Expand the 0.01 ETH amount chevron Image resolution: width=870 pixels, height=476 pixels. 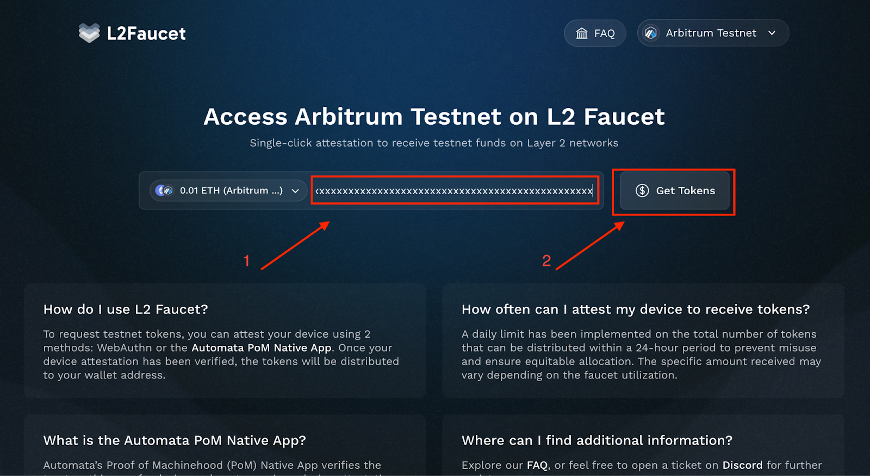pos(295,191)
